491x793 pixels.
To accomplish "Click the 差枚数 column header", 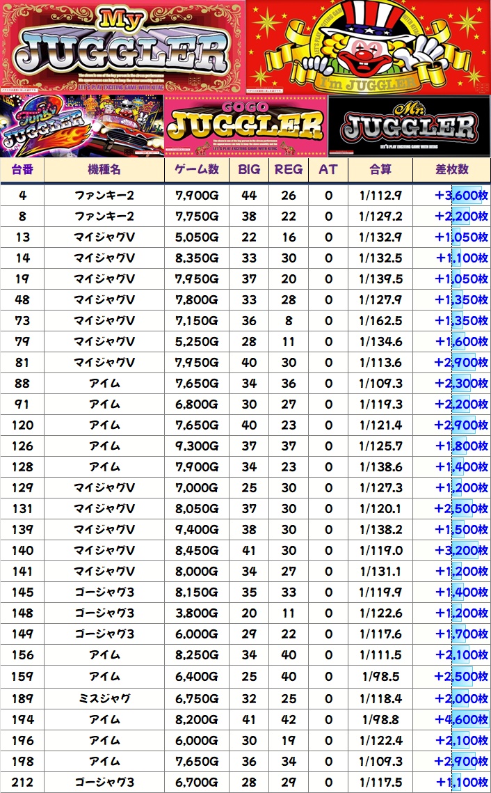I will pyautogui.click(x=451, y=170).
